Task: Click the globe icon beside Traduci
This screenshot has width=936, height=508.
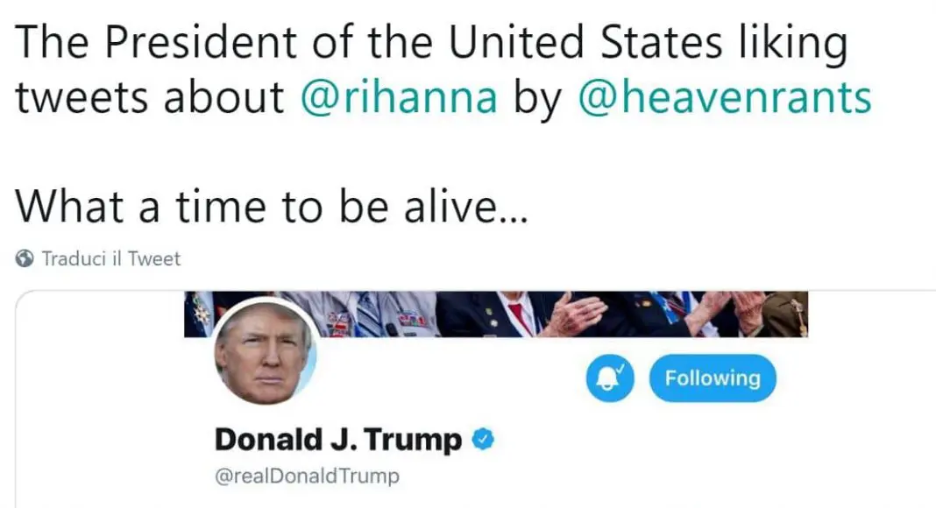Action: pos(26,258)
